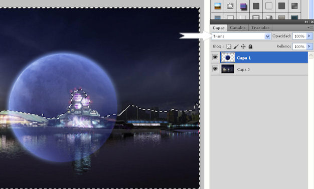The width and height of the screenshot is (314, 189).
Task: Select the Capa 1 layer name
Action: click(x=244, y=58)
